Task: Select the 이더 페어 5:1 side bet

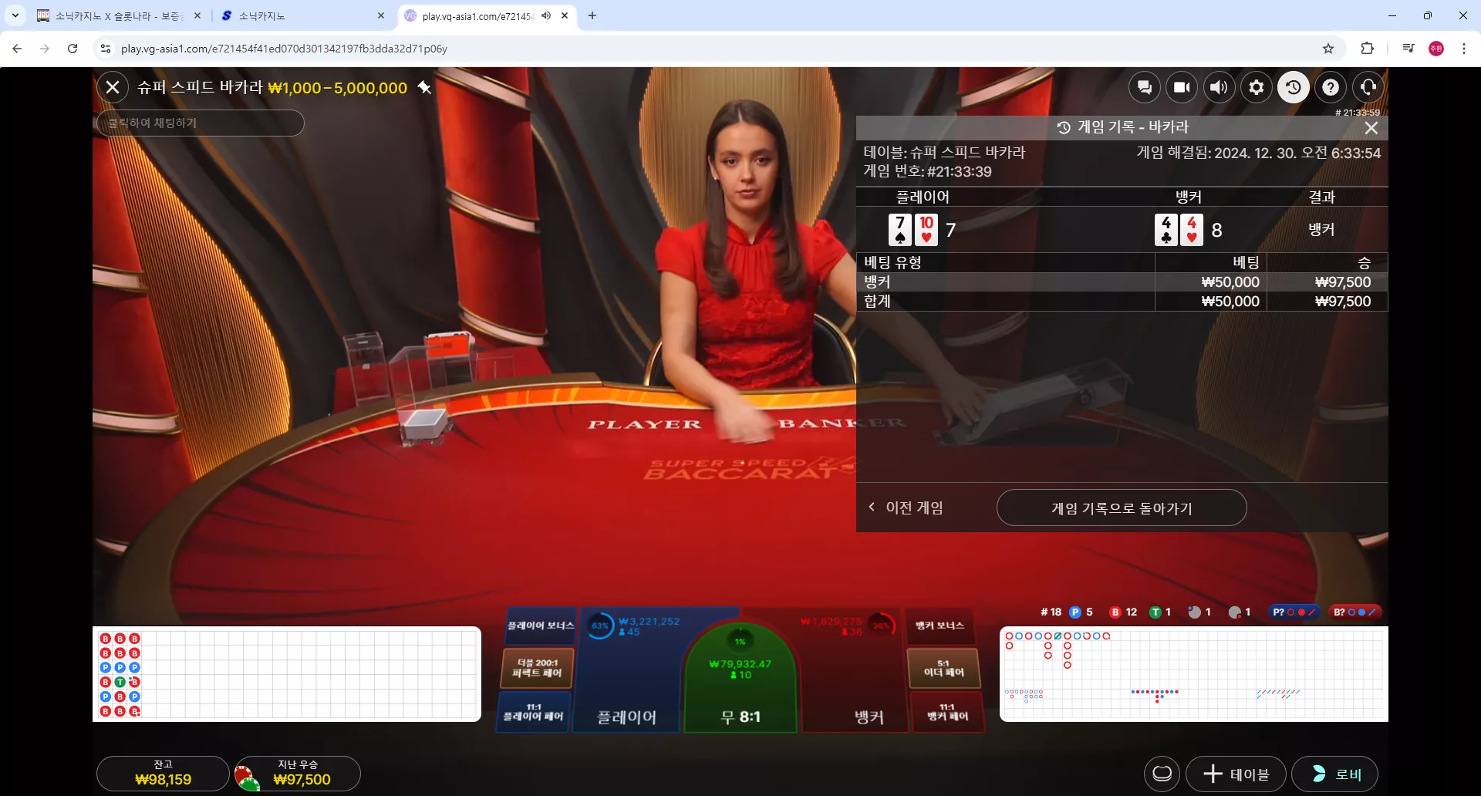Action: (944, 668)
